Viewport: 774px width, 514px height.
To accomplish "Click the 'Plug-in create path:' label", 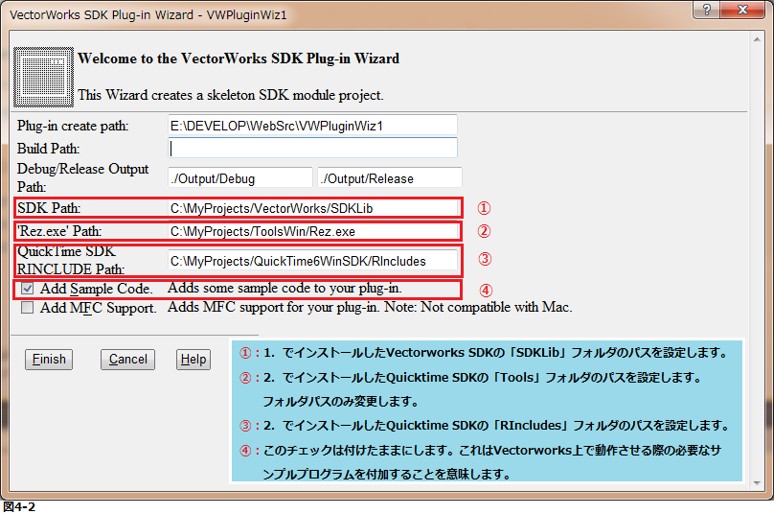I will point(73,126).
